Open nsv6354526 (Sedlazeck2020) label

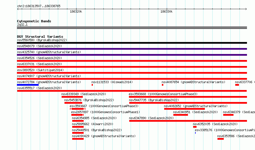click(40, 58)
